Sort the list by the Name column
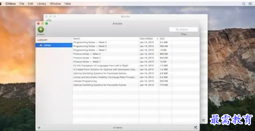This screenshot has width=255, height=131. (x=106, y=39)
